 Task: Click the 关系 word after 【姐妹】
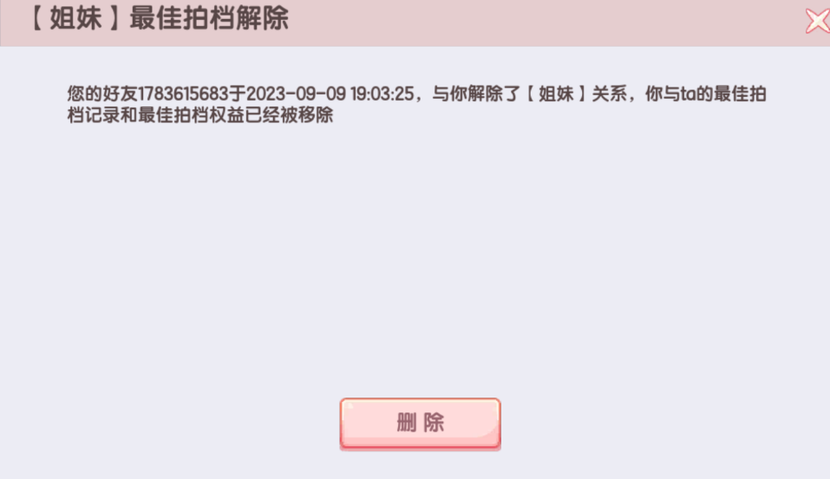pos(609,94)
